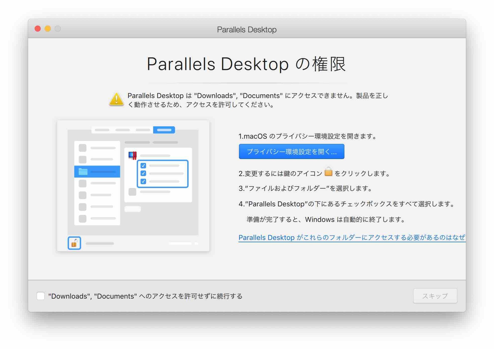Click the note that Windows は自動的に終了します
Viewport: 494px width, 349px height.
coord(326,219)
